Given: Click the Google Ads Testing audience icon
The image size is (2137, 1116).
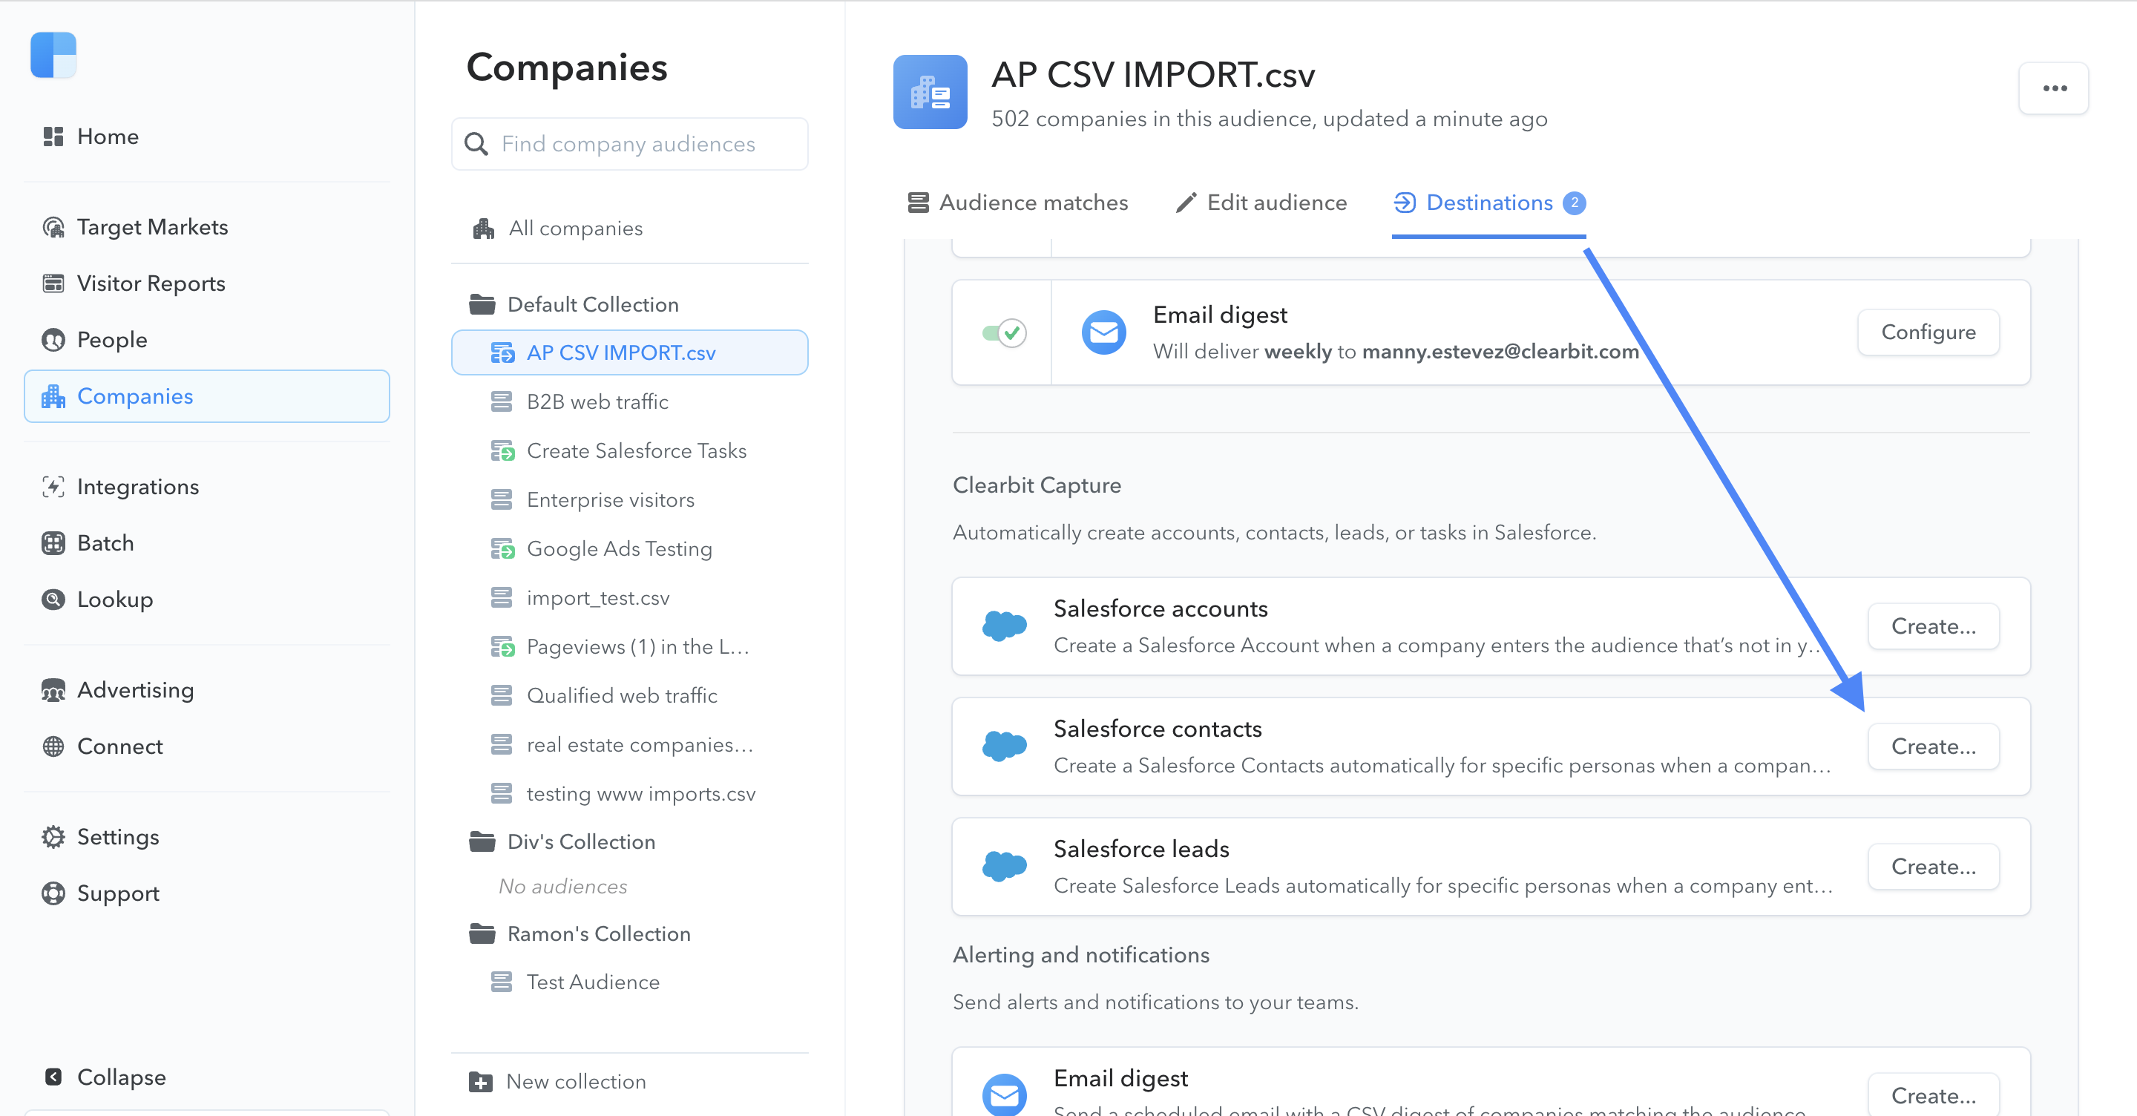Looking at the screenshot, I should 502,548.
